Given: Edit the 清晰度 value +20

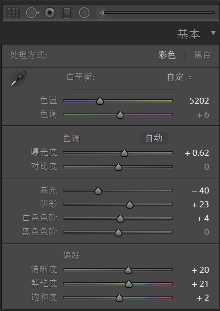Looking at the screenshot, I should click(200, 270).
